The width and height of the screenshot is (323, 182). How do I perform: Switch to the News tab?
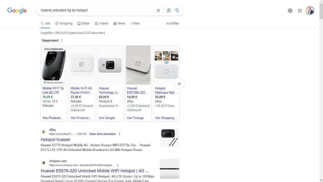pos(119,23)
